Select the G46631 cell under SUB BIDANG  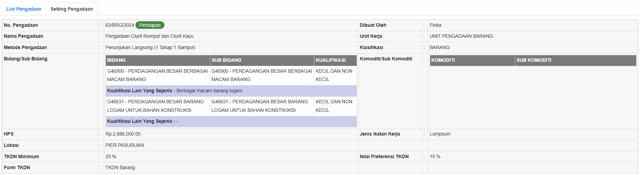tap(260, 106)
